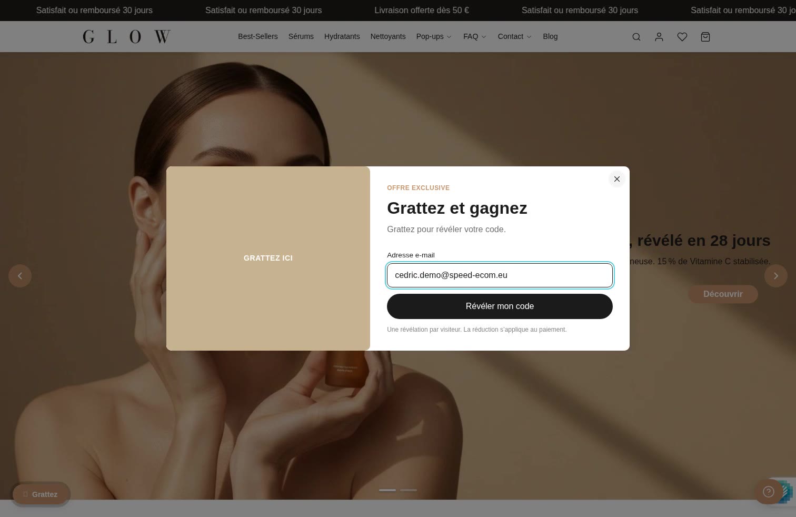The height and width of the screenshot is (517, 796).
Task: Open the help question mark widget
Action: [x=768, y=492]
